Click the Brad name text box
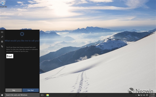This screenshot has width=156, height=97. coord(10,56)
